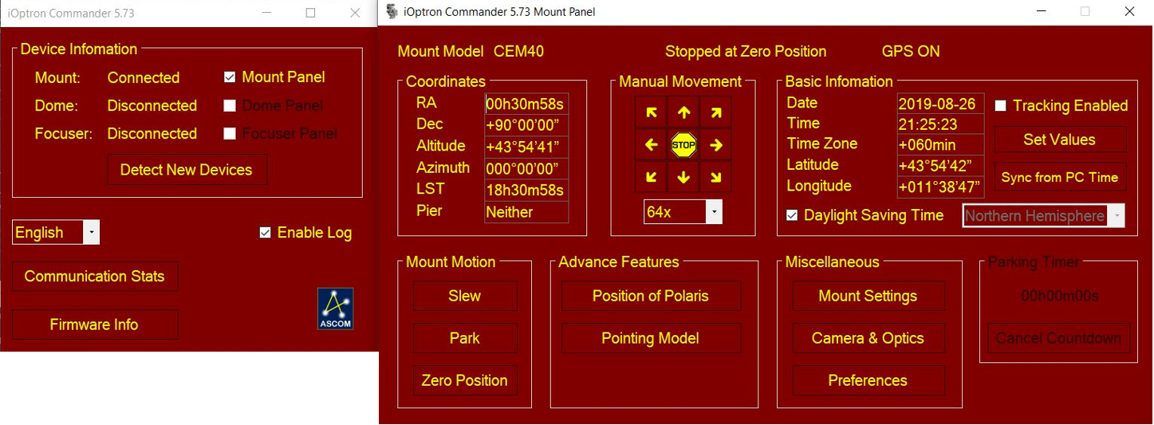Open Communication Stats
1154x425 pixels.
pos(95,277)
